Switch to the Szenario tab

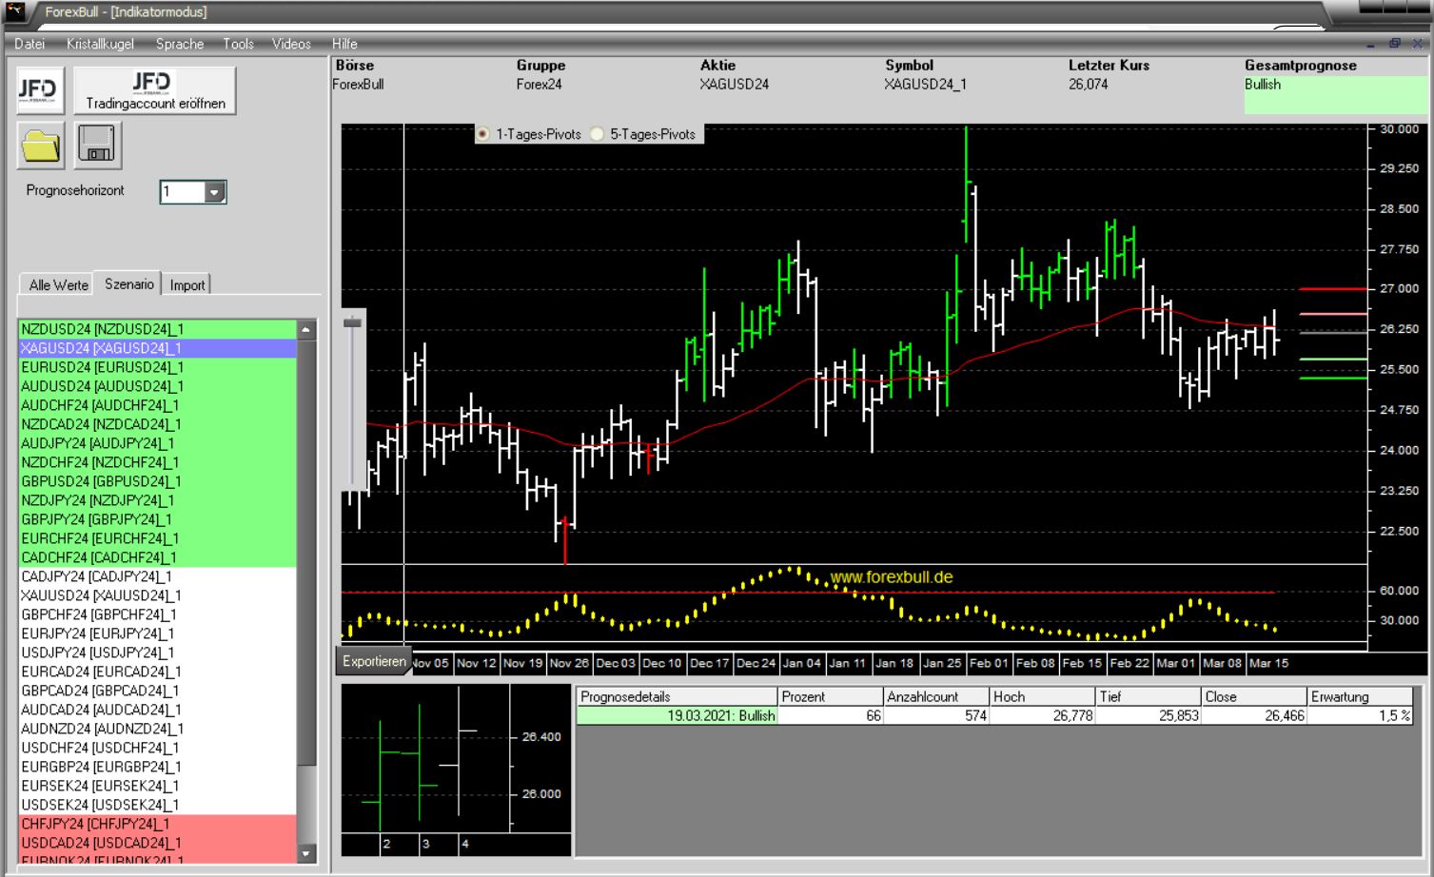pos(129,283)
